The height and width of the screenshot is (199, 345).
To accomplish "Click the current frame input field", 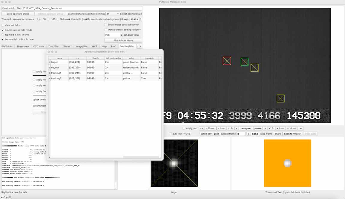I will click(241, 134).
